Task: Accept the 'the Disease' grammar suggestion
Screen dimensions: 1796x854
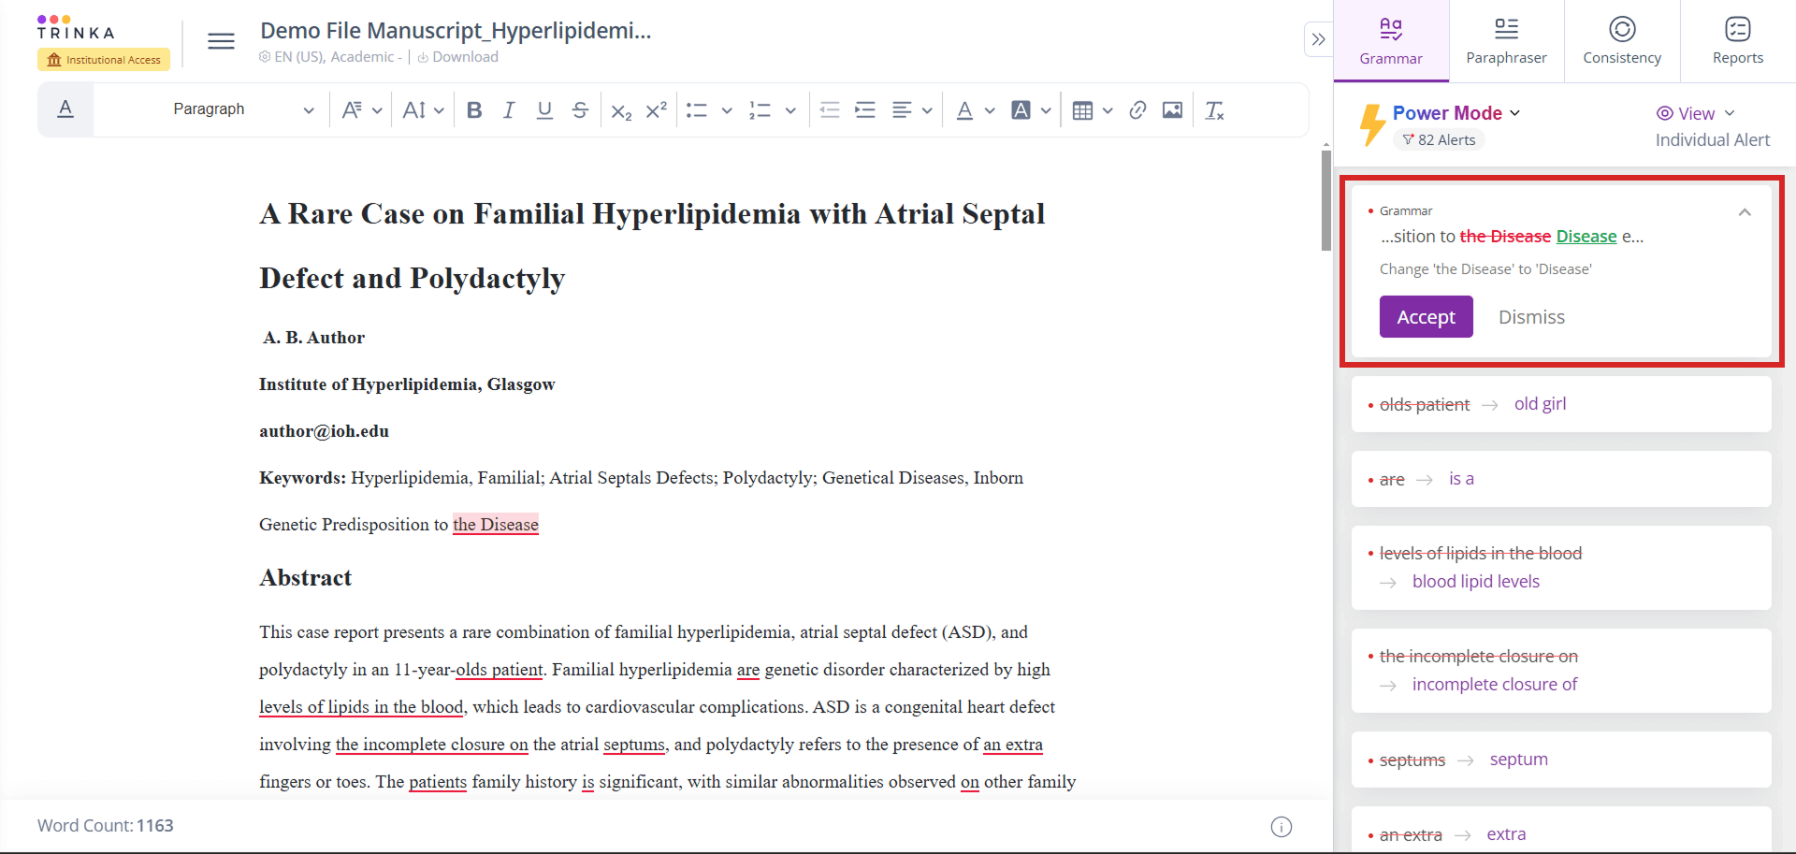Action: [x=1426, y=317]
